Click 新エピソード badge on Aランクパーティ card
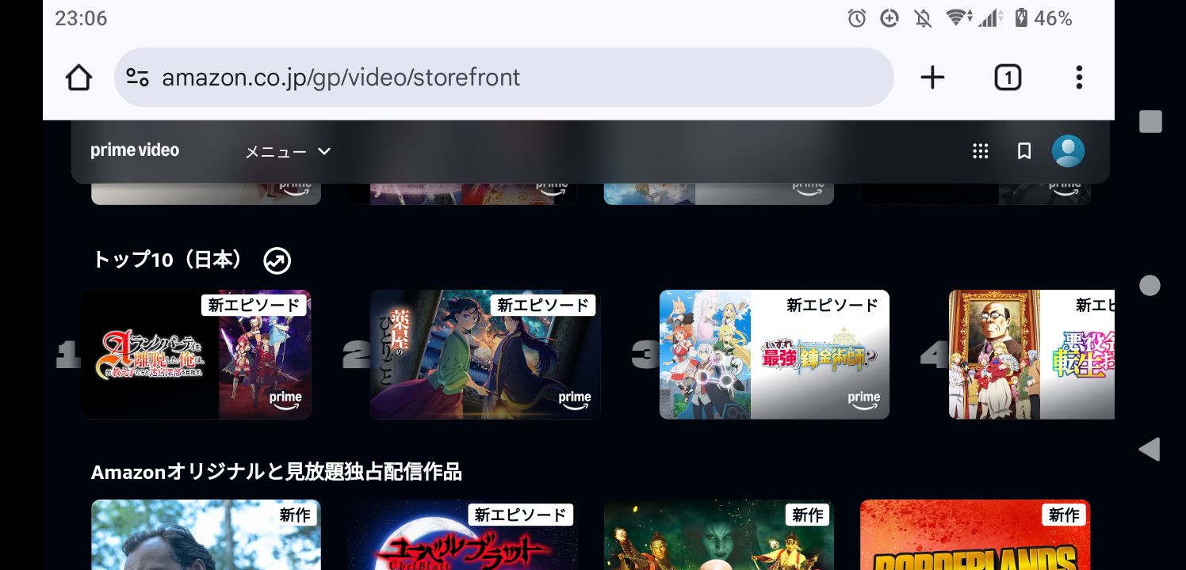 click(254, 305)
